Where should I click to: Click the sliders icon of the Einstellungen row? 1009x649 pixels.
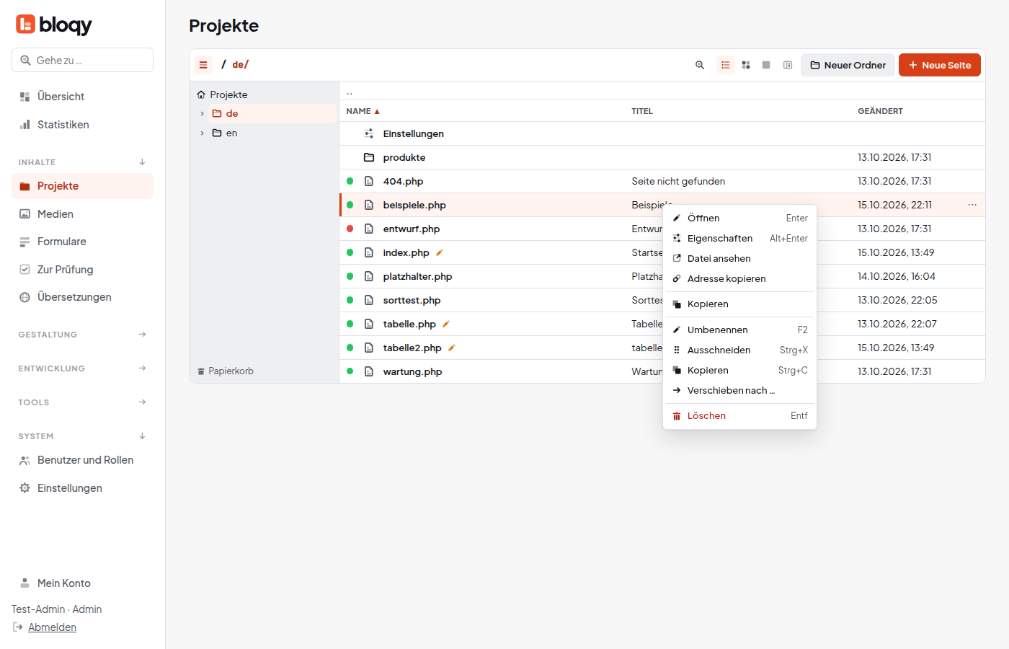tap(369, 133)
